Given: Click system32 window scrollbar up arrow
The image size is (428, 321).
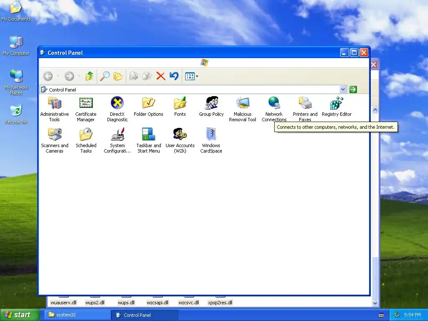Looking at the screenshot, I should pos(375,110).
